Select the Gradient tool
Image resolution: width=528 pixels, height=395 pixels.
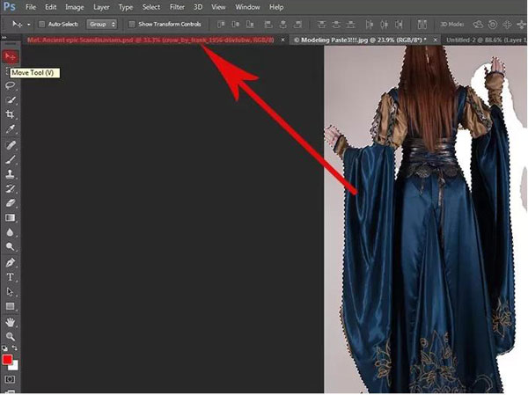click(x=10, y=218)
